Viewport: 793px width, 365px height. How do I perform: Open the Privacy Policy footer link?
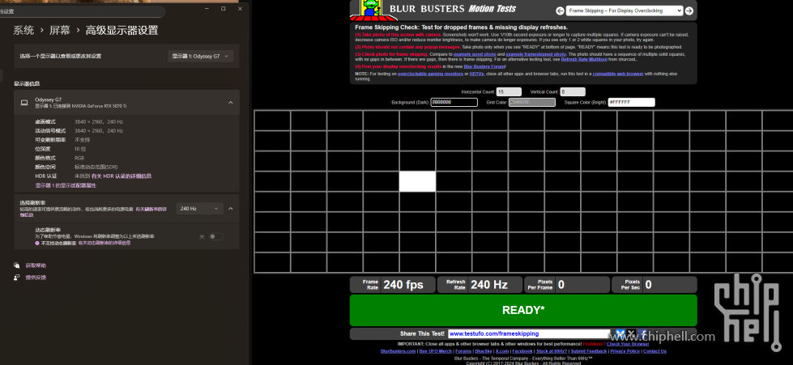[625, 351]
